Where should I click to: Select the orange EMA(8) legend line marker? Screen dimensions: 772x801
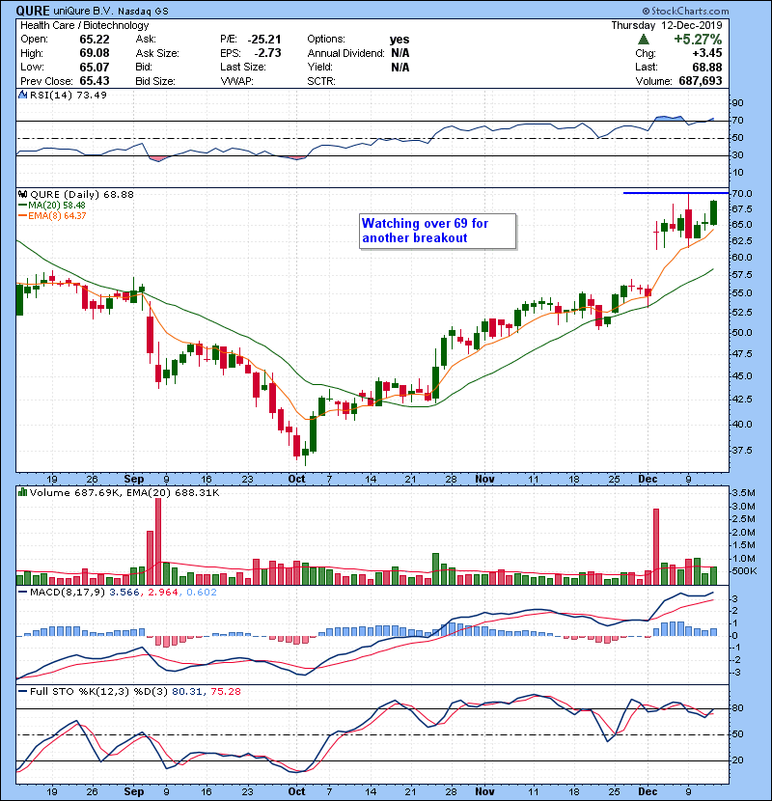tap(22, 216)
